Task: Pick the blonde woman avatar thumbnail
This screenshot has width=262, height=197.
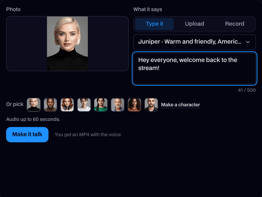Action: point(34,105)
